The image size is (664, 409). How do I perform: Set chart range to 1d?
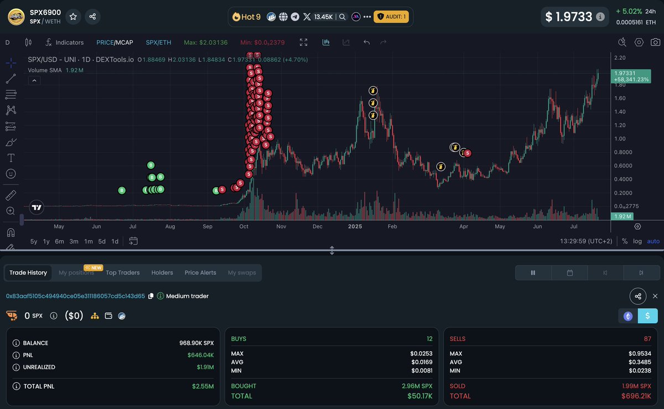click(x=115, y=241)
